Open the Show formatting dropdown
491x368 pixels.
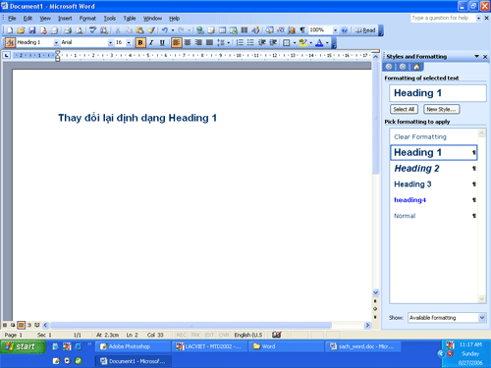[x=482, y=317]
